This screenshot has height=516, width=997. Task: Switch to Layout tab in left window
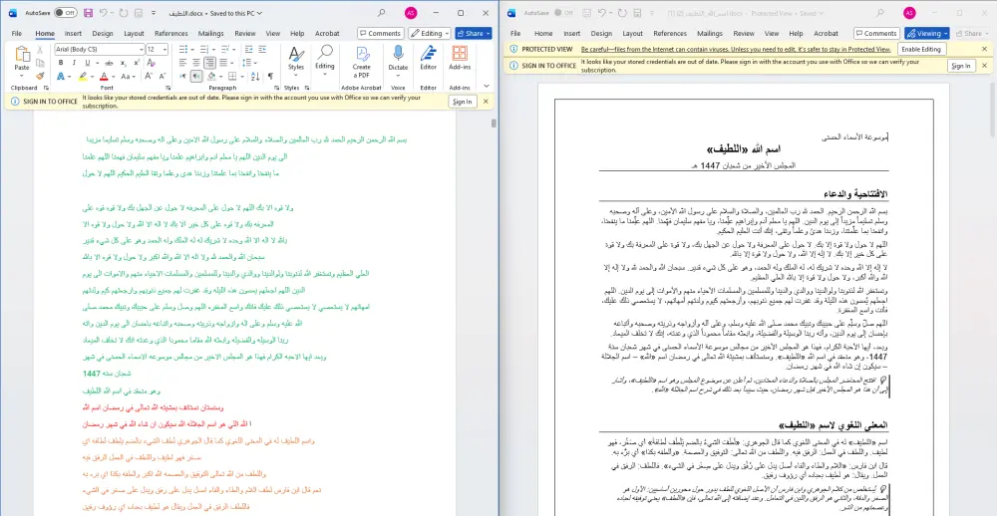pyautogui.click(x=134, y=34)
